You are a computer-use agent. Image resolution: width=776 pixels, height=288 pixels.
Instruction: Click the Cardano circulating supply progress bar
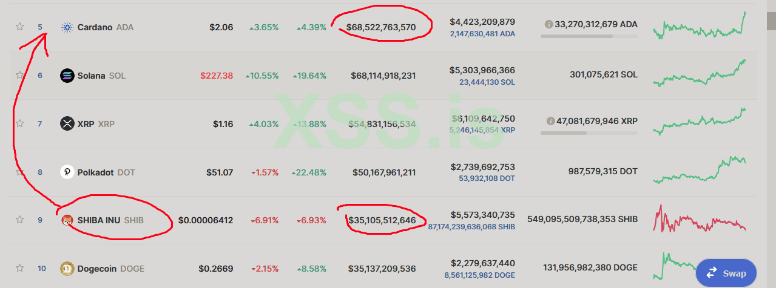tap(589, 36)
